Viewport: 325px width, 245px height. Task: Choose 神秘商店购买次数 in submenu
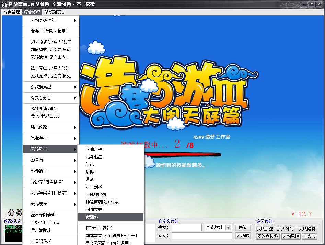point(111,202)
